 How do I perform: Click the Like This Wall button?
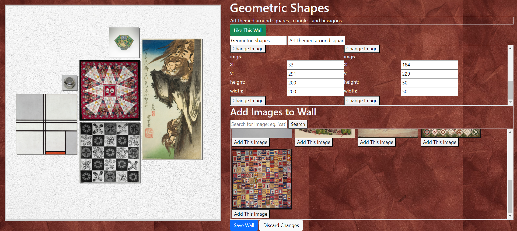pyautogui.click(x=248, y=30)
